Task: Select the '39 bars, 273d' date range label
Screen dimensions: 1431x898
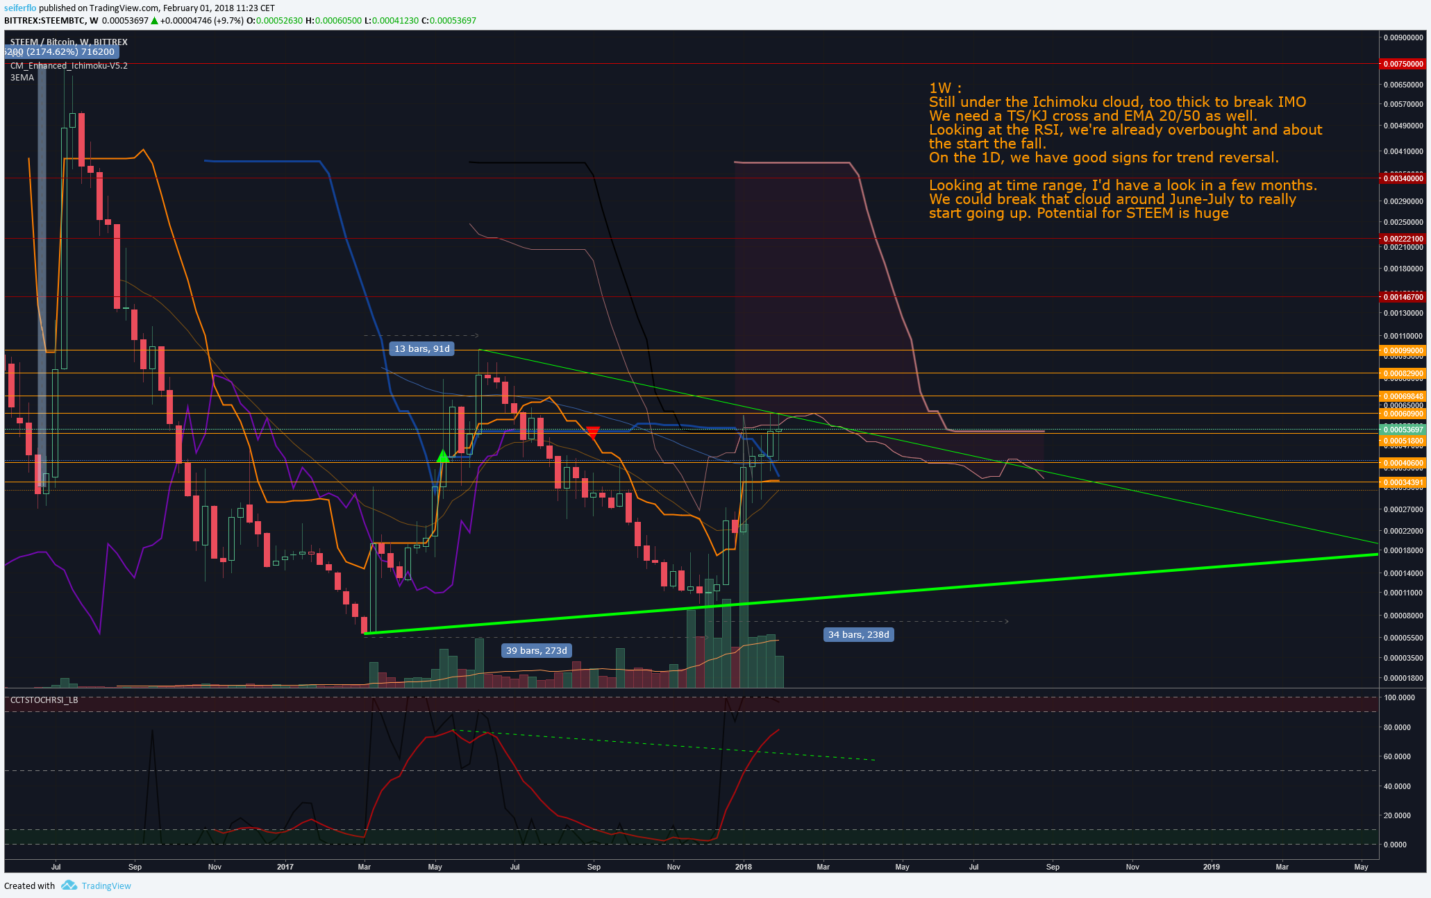Action: (x=536, y=650)
